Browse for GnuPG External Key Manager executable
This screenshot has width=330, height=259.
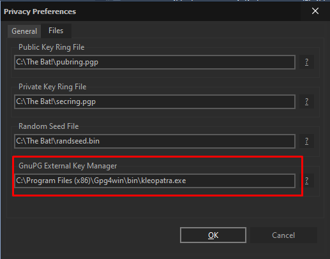306,181
